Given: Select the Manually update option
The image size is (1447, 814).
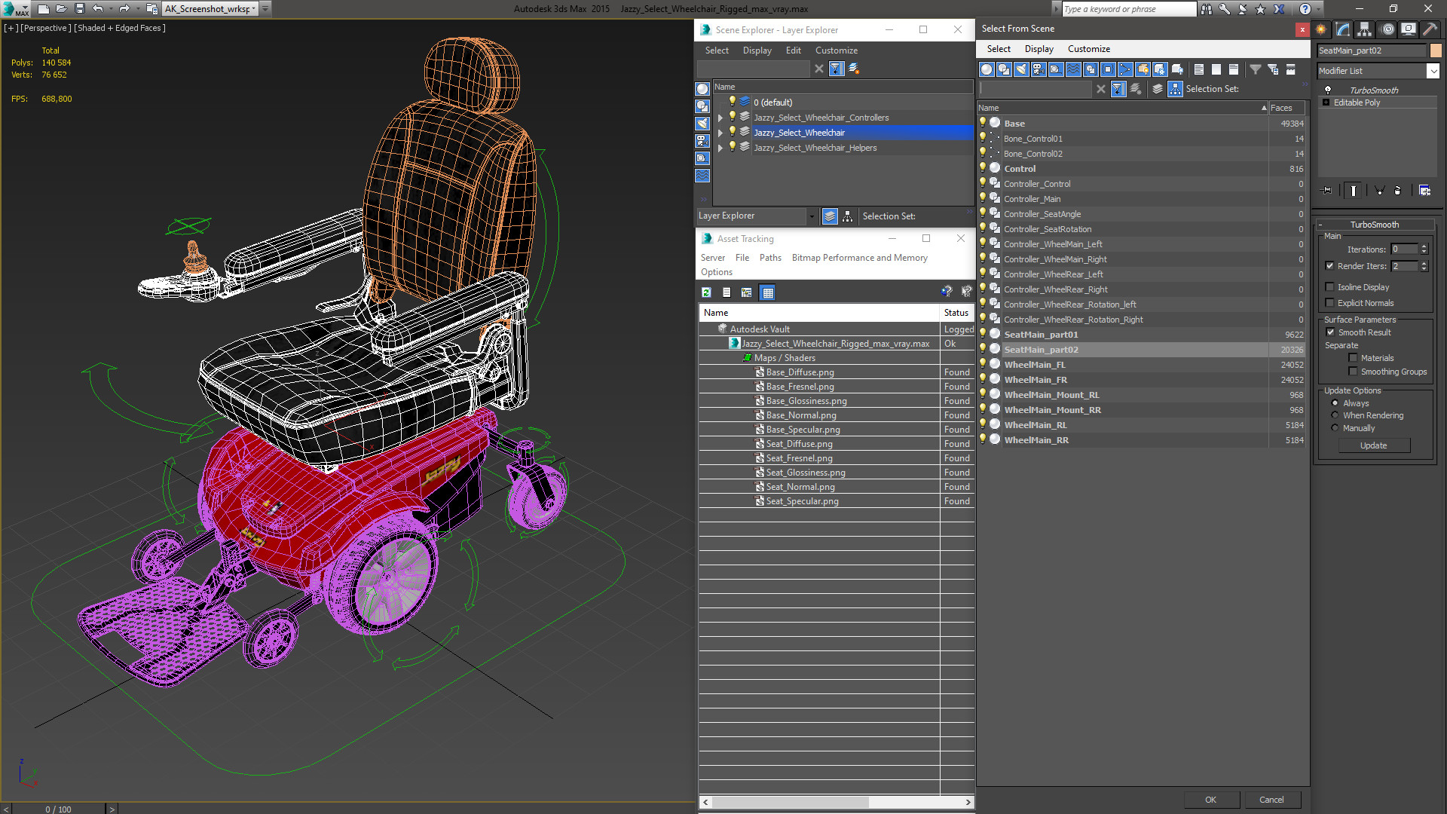Looking at the screenshot, I should click(x=1335, y=428).
